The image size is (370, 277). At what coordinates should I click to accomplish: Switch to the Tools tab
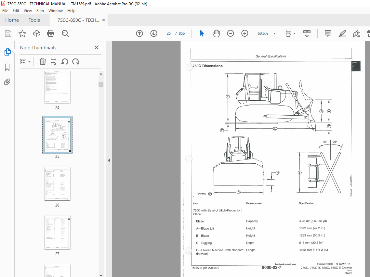tap(34, 20)
